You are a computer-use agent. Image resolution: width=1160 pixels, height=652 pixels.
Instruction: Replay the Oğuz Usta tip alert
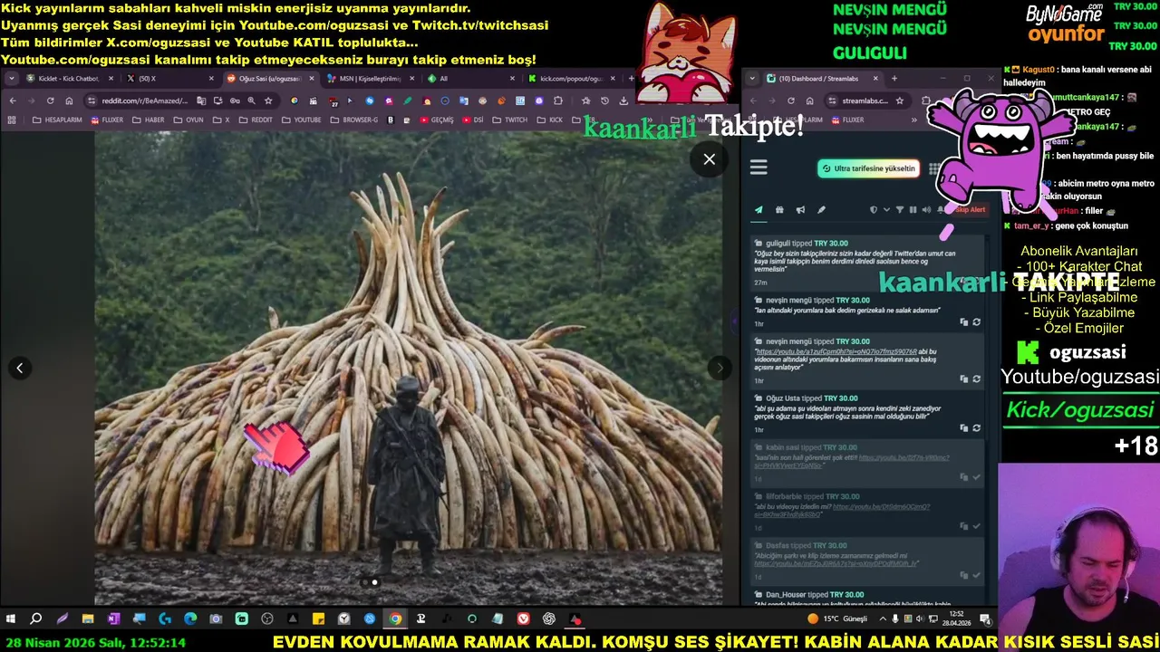[976, 428]
